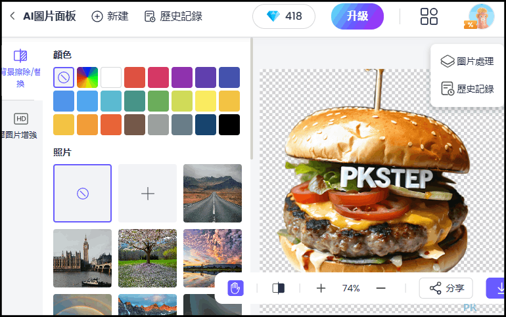Screen dimensions: 506x317
Task: Choose the bright yellow color swatch
Action: 206,101
